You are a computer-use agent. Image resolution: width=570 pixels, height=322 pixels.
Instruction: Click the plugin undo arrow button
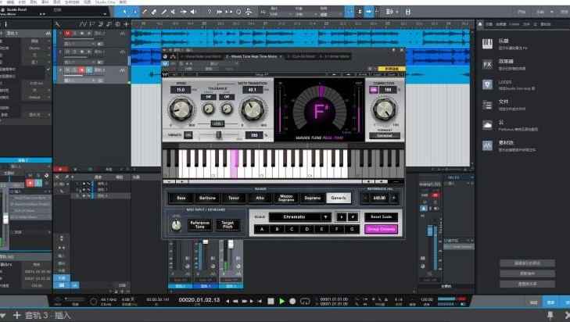pos(176,74)
